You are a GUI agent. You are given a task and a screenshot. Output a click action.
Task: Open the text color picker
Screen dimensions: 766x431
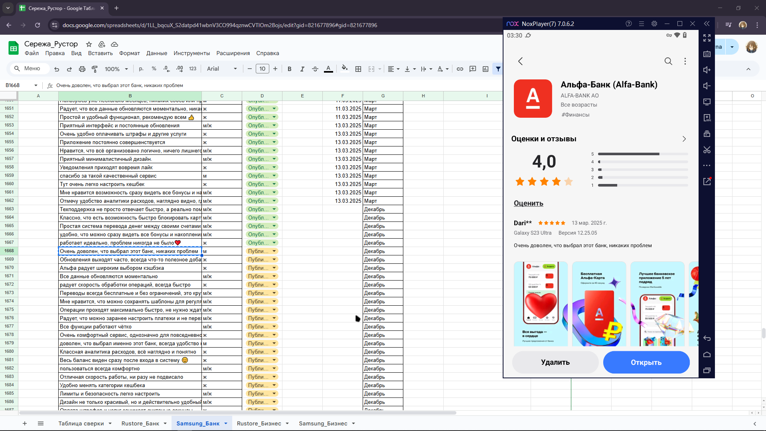328,69
